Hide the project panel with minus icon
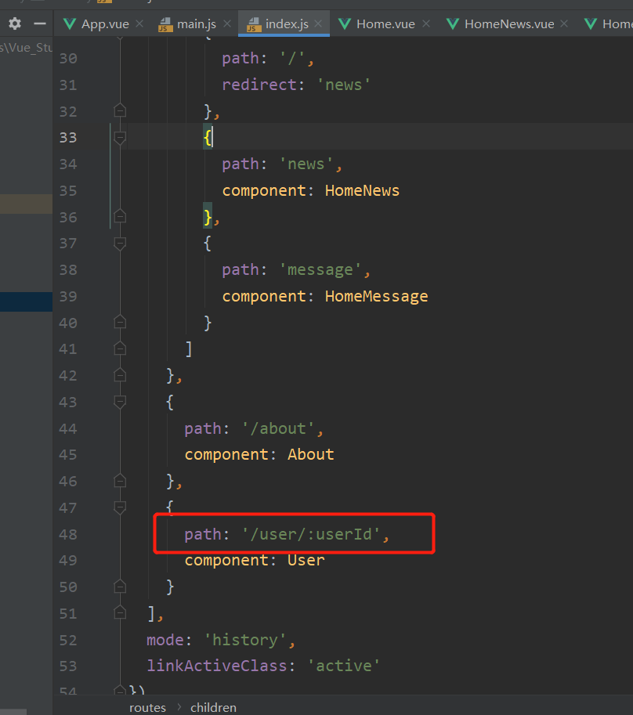Image resolution: width=633 pixels, height=715 pixels. click(40, 23)
